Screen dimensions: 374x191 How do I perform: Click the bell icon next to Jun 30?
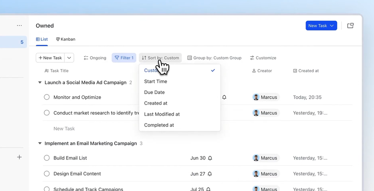[x=210, y=158]
